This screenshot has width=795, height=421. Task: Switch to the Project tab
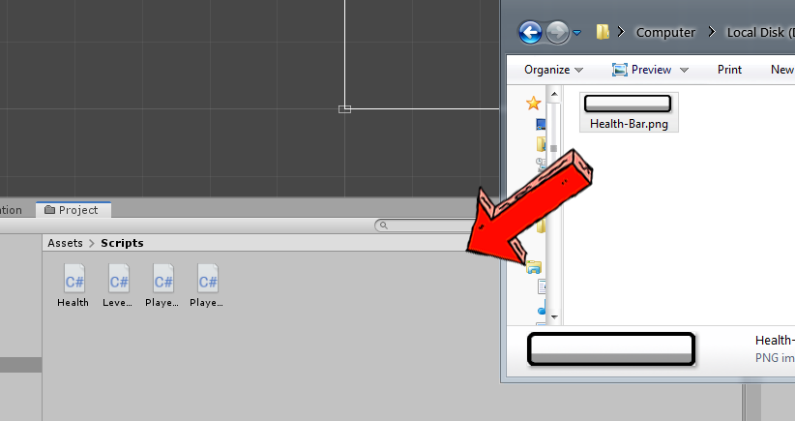click(73, 210)
